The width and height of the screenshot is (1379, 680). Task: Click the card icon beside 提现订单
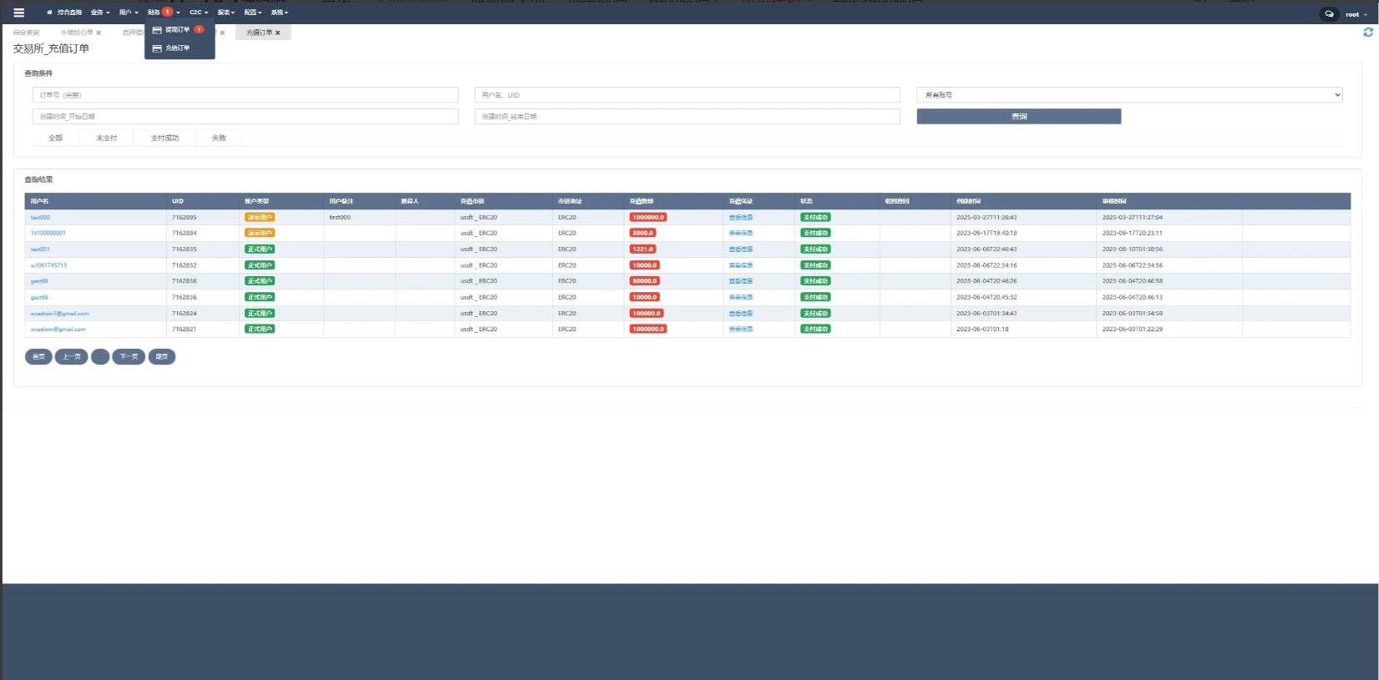click(157, 30)
